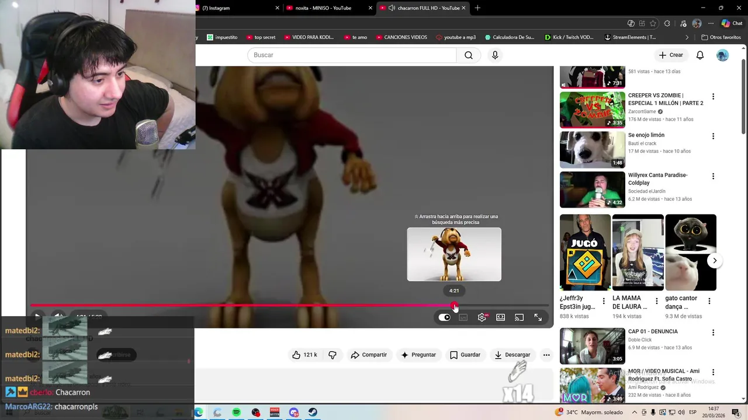Open Edge media control music icon
Viewport: 748px width, 420px height.
coord(683,23)
